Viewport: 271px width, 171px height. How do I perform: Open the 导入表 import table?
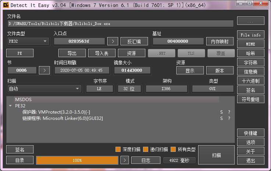(102, 53)
